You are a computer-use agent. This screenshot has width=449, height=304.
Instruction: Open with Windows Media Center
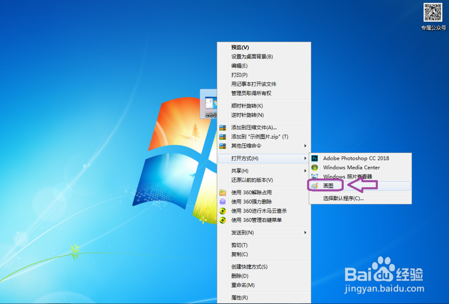pos(360,167)
